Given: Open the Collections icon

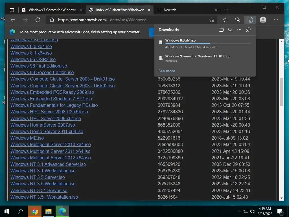Looking at the screenshot, I should [x=238, y=20].
